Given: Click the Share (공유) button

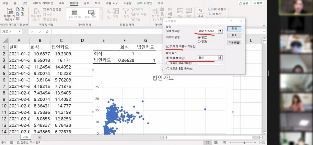Looking at the screenshot, I should coord(244,3).
